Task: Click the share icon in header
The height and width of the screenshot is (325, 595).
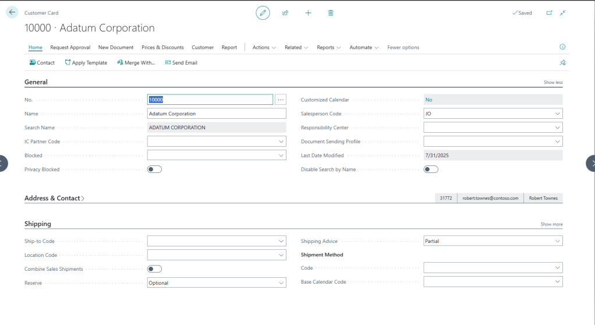Action: 285,13
